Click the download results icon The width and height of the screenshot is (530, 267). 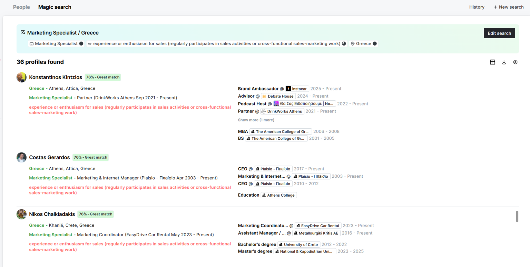point(504,62)
